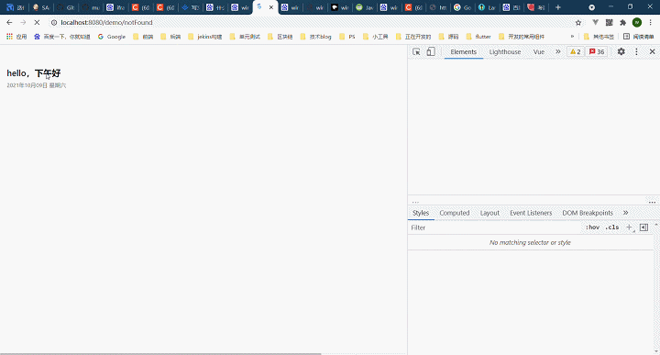Select the Layout sidebar tab
The height and width of the screenshot is (355, 660).
click(x=489, y=213)
